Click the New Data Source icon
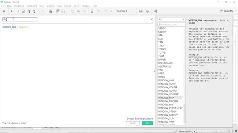238x133 pixels. pyautogui.click(x=29, y=11)
